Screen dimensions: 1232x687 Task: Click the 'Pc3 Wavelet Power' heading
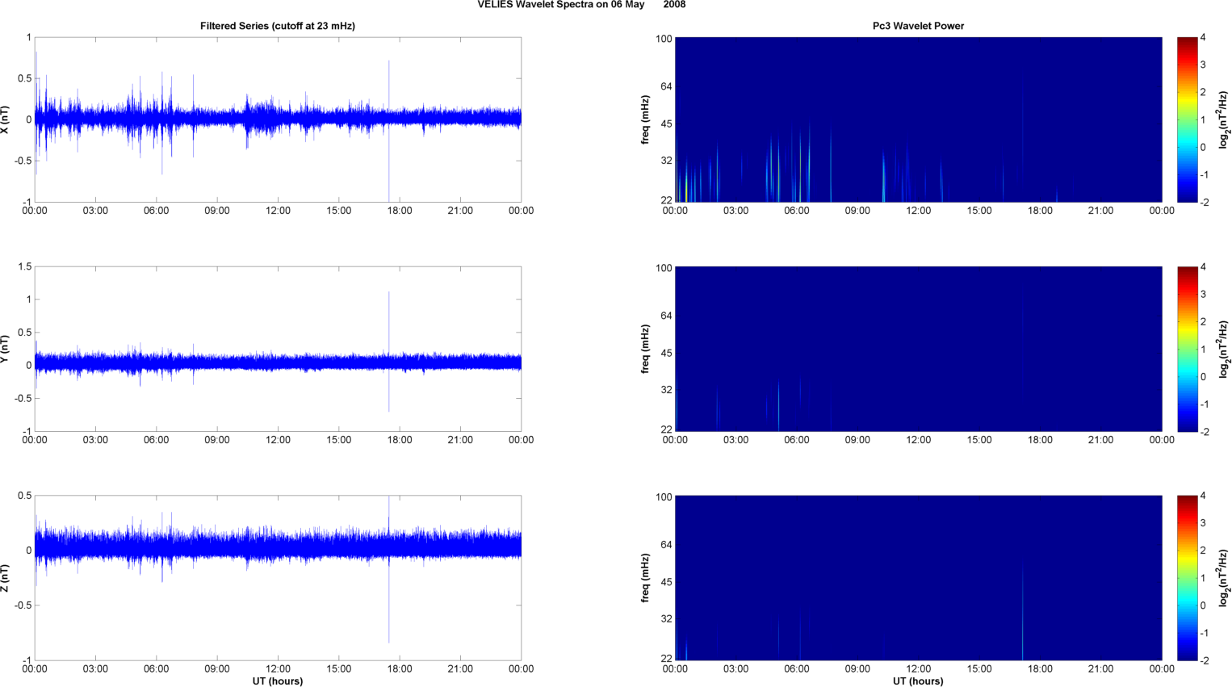(x=918, y=26)
